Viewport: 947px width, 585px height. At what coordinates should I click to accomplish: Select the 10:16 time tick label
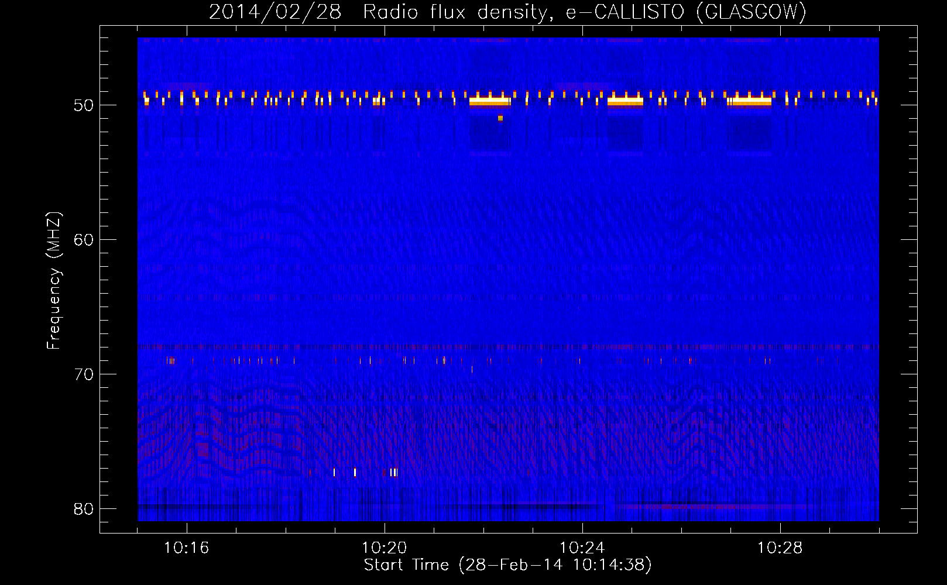point(187,548)
